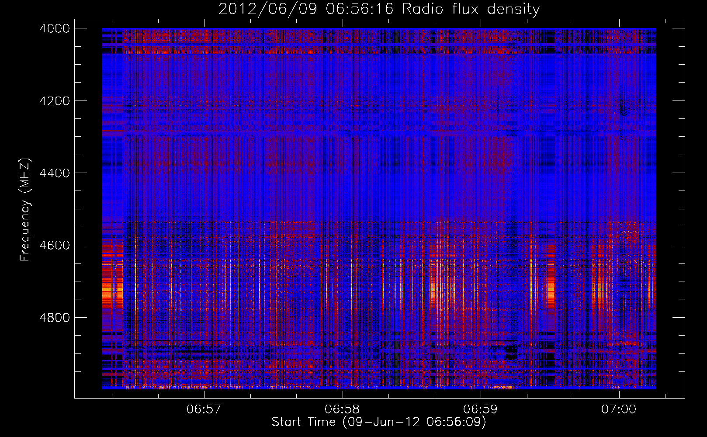Click the 4000 frequency axis label
707x437 pixels.
coord(55,28)
